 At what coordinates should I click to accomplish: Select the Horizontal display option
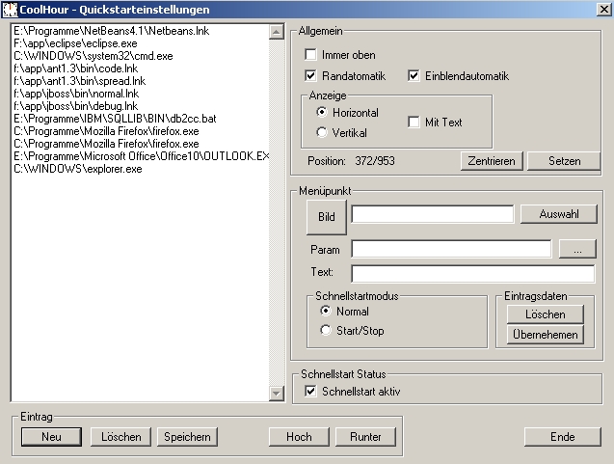322,113
